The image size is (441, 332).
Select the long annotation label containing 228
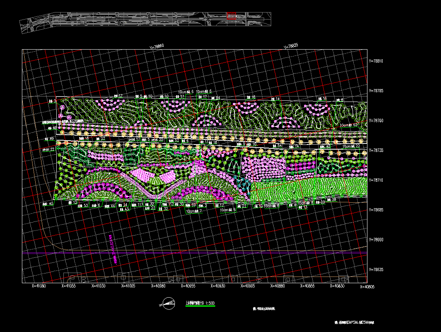63,121
